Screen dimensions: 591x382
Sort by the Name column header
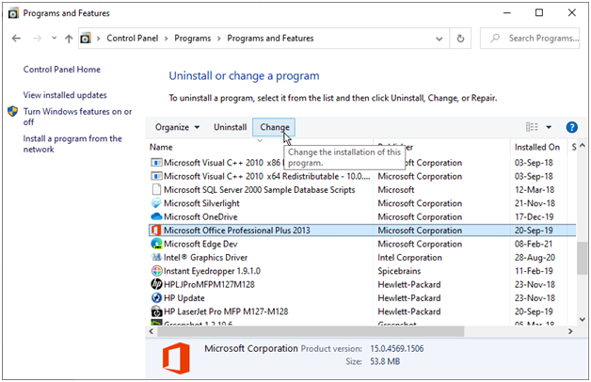point(161,147)
